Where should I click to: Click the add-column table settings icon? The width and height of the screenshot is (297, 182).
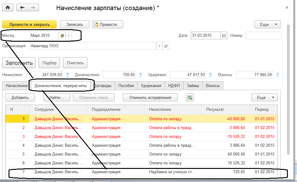point(190,97)
